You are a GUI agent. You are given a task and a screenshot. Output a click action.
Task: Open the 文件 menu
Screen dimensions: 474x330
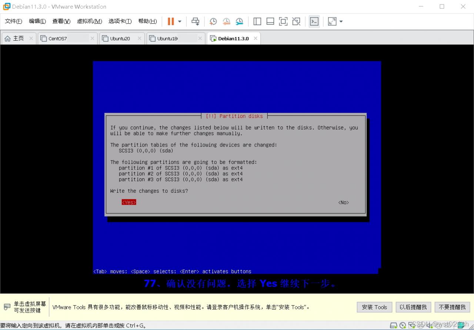[x=13, y=21]
